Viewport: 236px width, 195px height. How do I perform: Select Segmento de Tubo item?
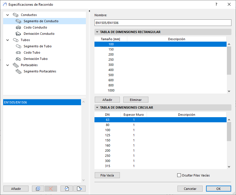click(37, 46)
